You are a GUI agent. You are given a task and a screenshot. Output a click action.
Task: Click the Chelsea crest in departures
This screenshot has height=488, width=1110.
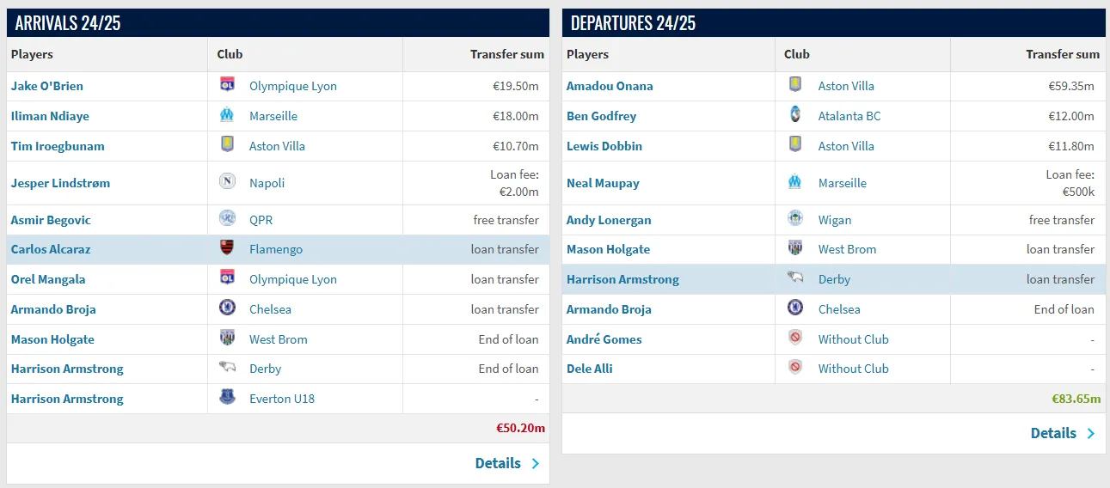[x=795, y=308]
